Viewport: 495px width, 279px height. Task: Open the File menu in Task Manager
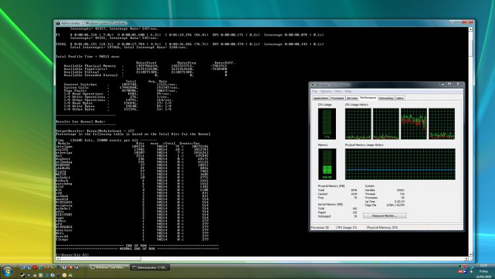pos(314,91)
